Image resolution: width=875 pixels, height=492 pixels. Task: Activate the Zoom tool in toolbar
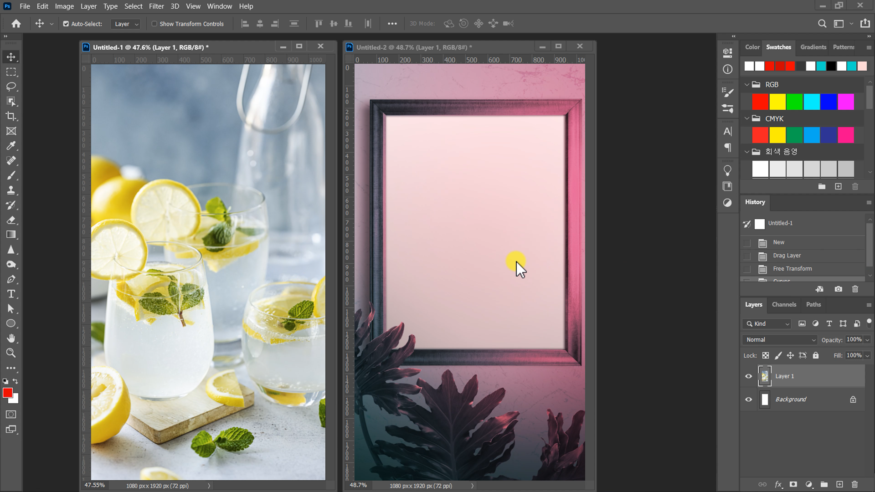[x=11, y=353]
